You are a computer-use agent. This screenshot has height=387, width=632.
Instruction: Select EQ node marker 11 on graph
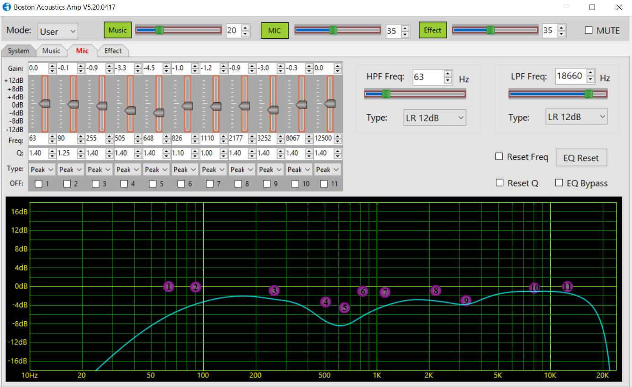(x=567, y=286)
